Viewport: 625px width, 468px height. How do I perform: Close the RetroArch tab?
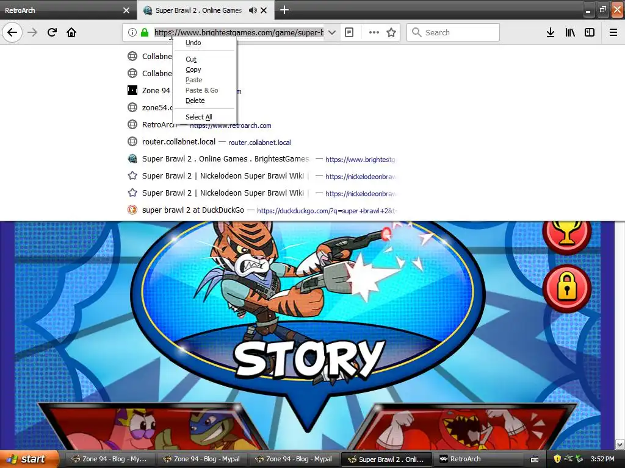coord(126,10)
